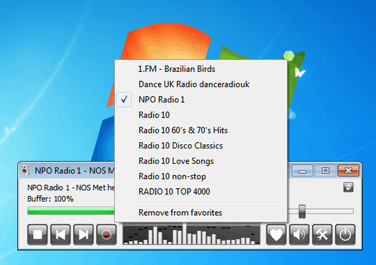
Task: Select 1.FM - Brazilian Birds station
Action: tap(201, 69)
